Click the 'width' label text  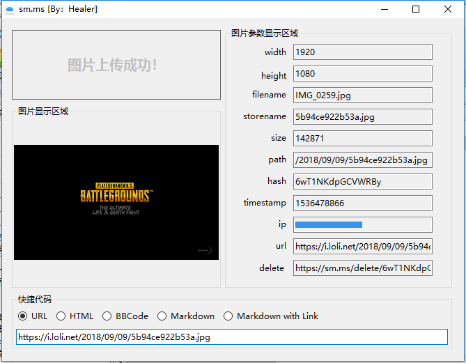pyautogui.click(x=275, y=52)
